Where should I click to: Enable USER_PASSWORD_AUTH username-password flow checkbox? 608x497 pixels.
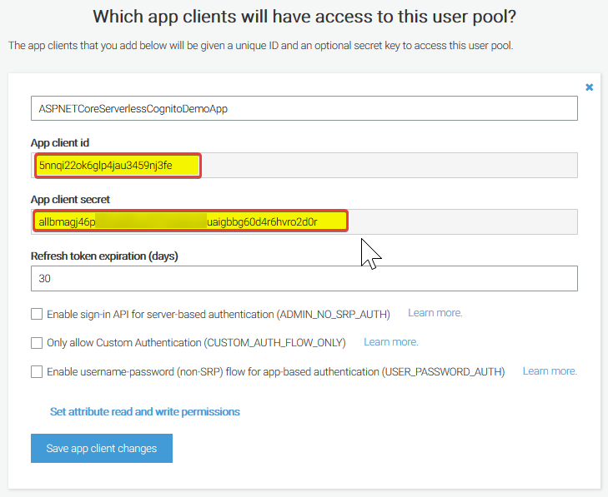coord(37,371)
